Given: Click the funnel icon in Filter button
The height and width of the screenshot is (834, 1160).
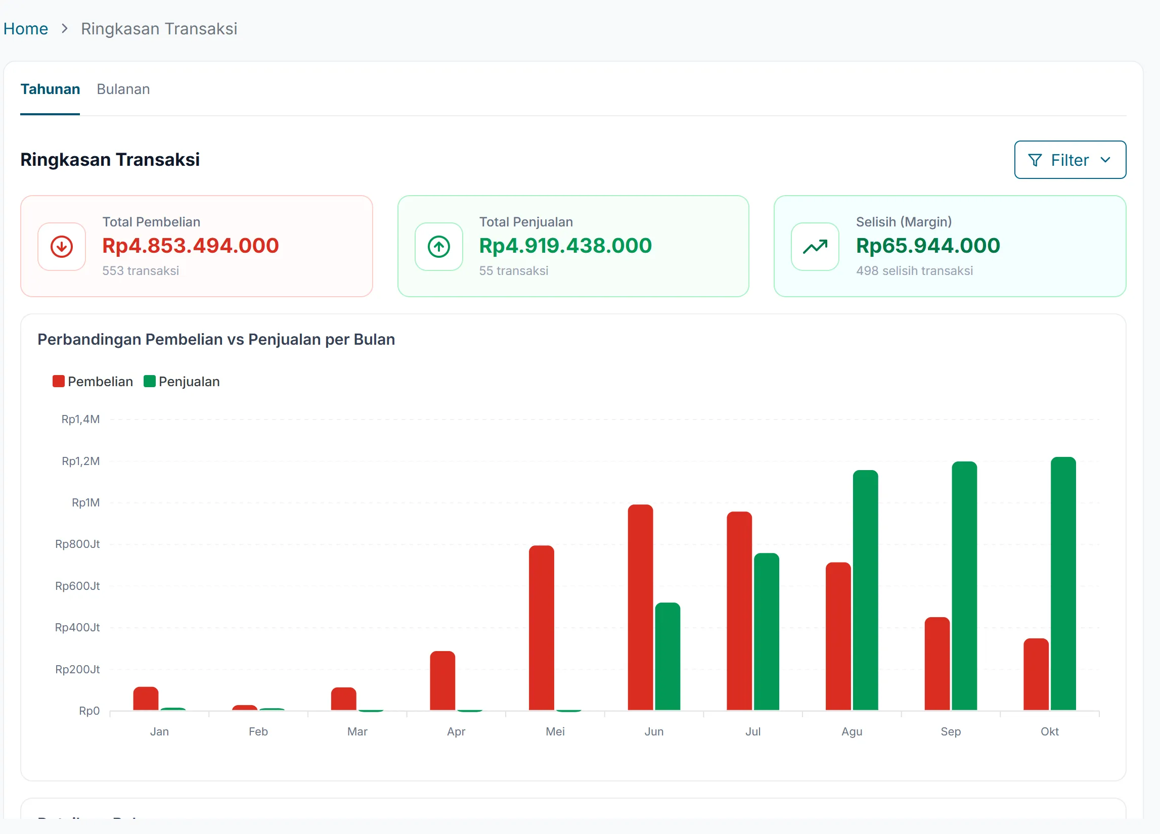Looking at the screenshot, I should pos(1035,161).
